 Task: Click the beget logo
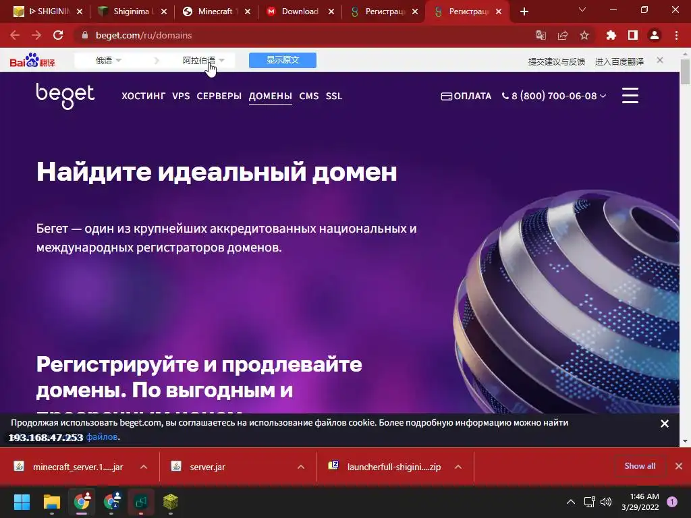65,96
